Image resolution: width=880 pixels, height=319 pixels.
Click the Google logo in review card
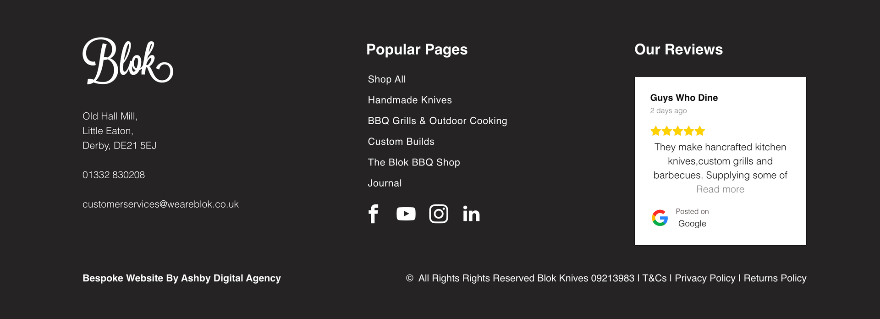tap(660, 218)
